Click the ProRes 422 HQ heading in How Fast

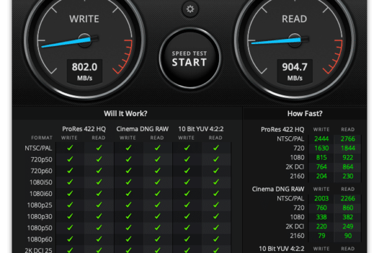click(282, 130)
